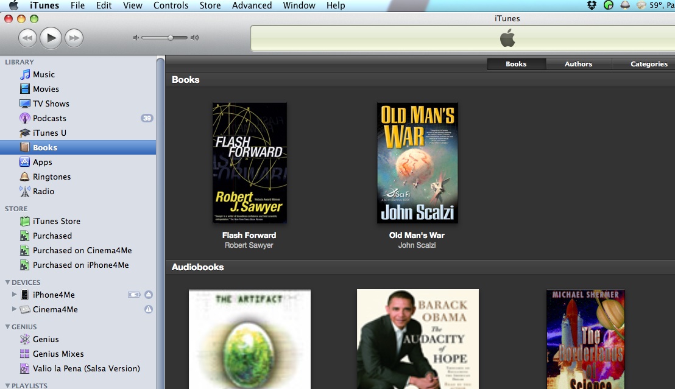Adjust the volume slider knob
Viewport: 675px width, 389px height.
171,38
